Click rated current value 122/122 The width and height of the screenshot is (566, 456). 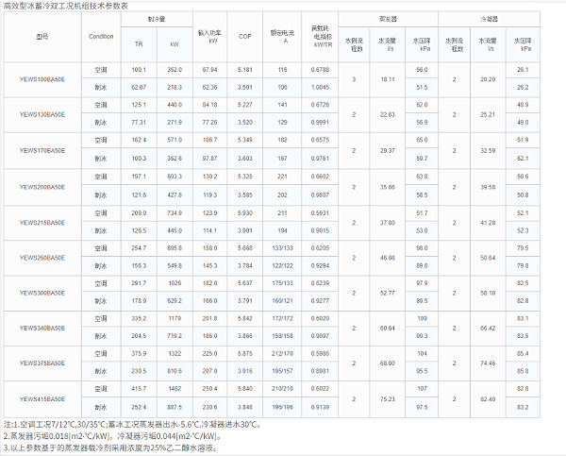click(x=282, y=265)
